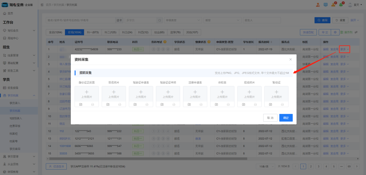
Task: Click camera icon under 身份证正反面 upload box
Action: 81,104
